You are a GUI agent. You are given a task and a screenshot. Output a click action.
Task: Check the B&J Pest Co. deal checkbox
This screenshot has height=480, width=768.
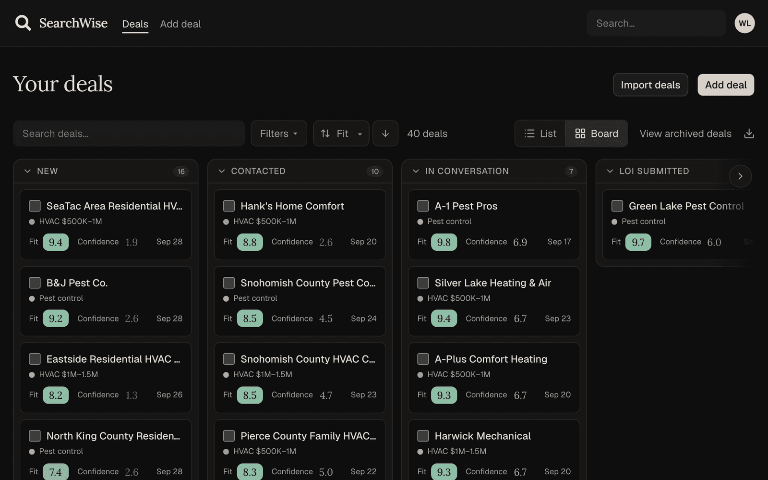click(x=35, y=283)
